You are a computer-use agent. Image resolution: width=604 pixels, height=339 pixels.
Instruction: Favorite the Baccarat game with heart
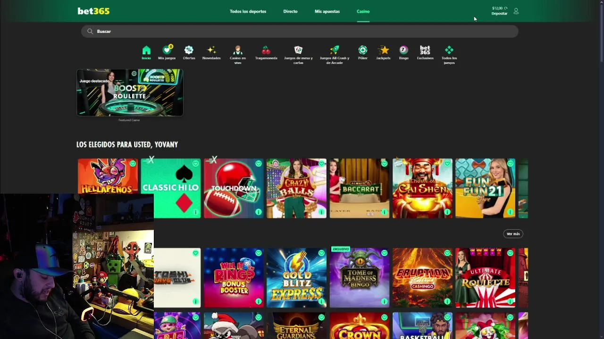(x=384, y=163)
